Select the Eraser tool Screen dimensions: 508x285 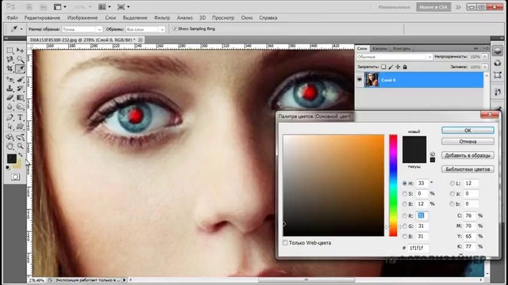point(10,97)
